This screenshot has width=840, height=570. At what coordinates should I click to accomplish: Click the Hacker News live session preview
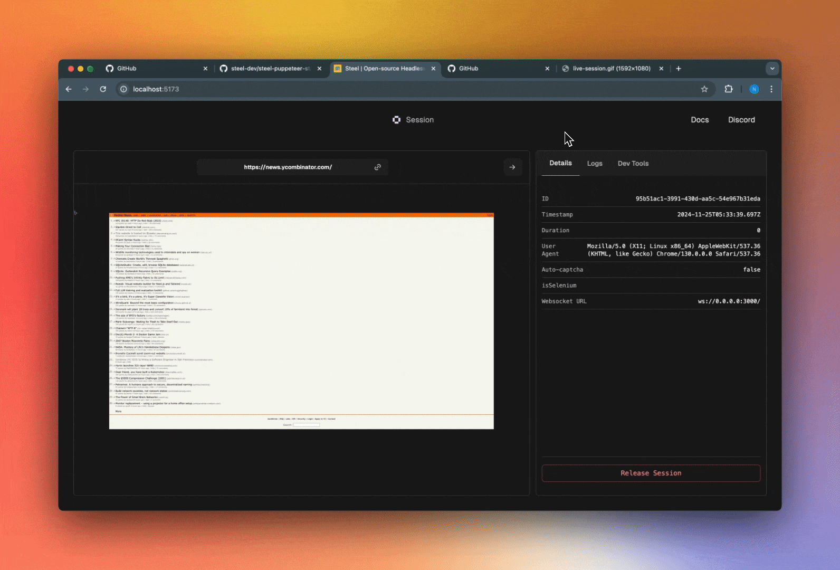[x=301, y=321]
